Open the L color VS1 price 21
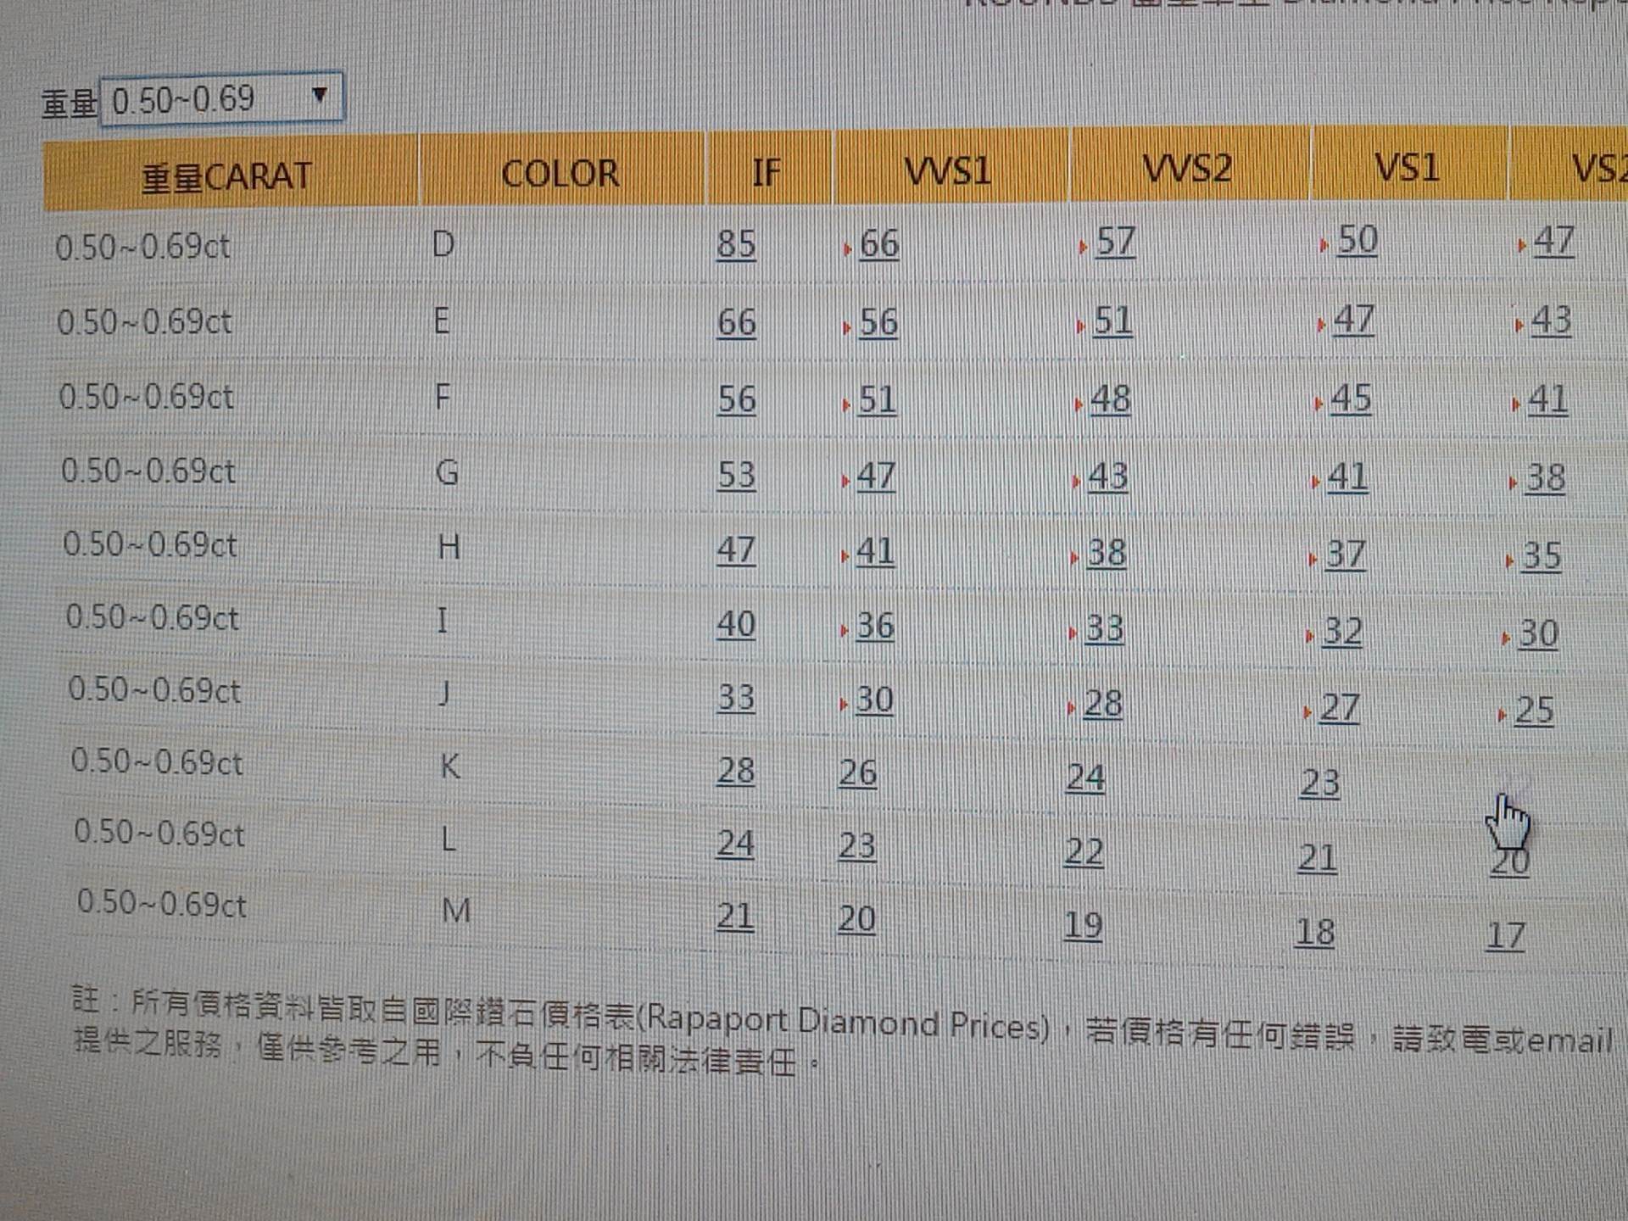 tap(1318, 858)
